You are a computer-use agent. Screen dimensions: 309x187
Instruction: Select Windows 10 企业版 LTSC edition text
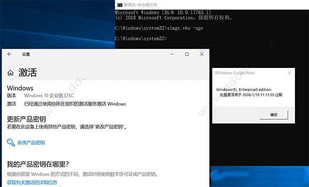(49, 96)
